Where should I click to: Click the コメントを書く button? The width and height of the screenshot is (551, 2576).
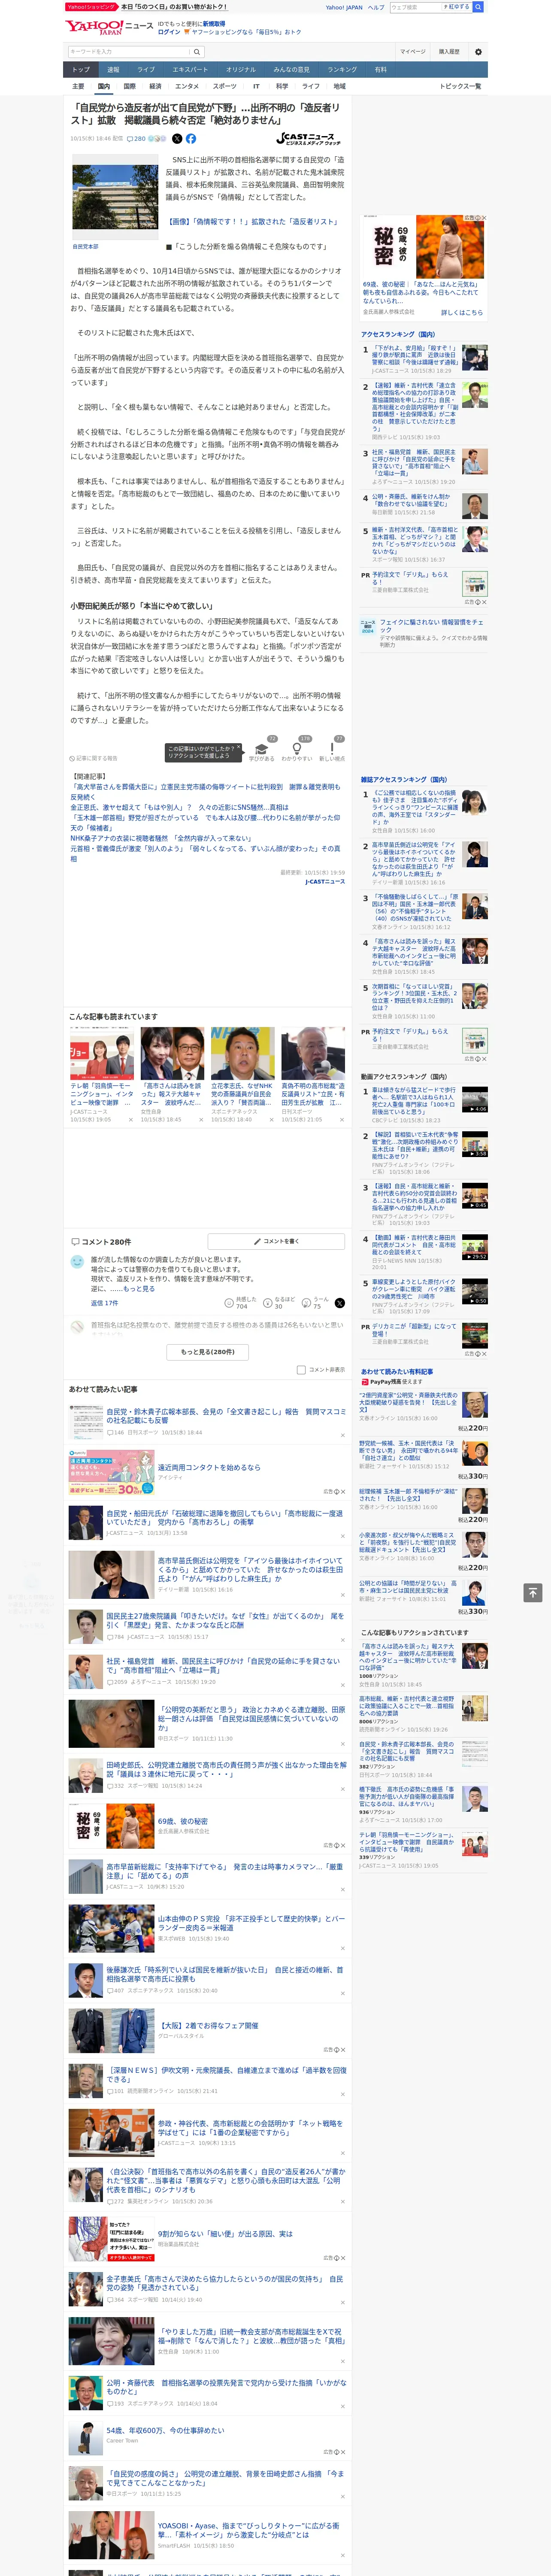(277, 1241)
